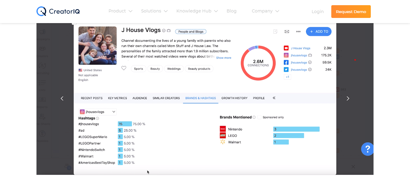Switch to the Similar Creators tab
Image resolution: width=410 pixels, height=190 pixels.
(x=166, y=98)
